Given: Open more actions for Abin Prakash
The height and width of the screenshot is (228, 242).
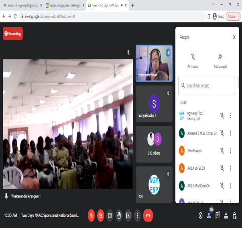Looking at the screenshot, I should tap(230, 151).
